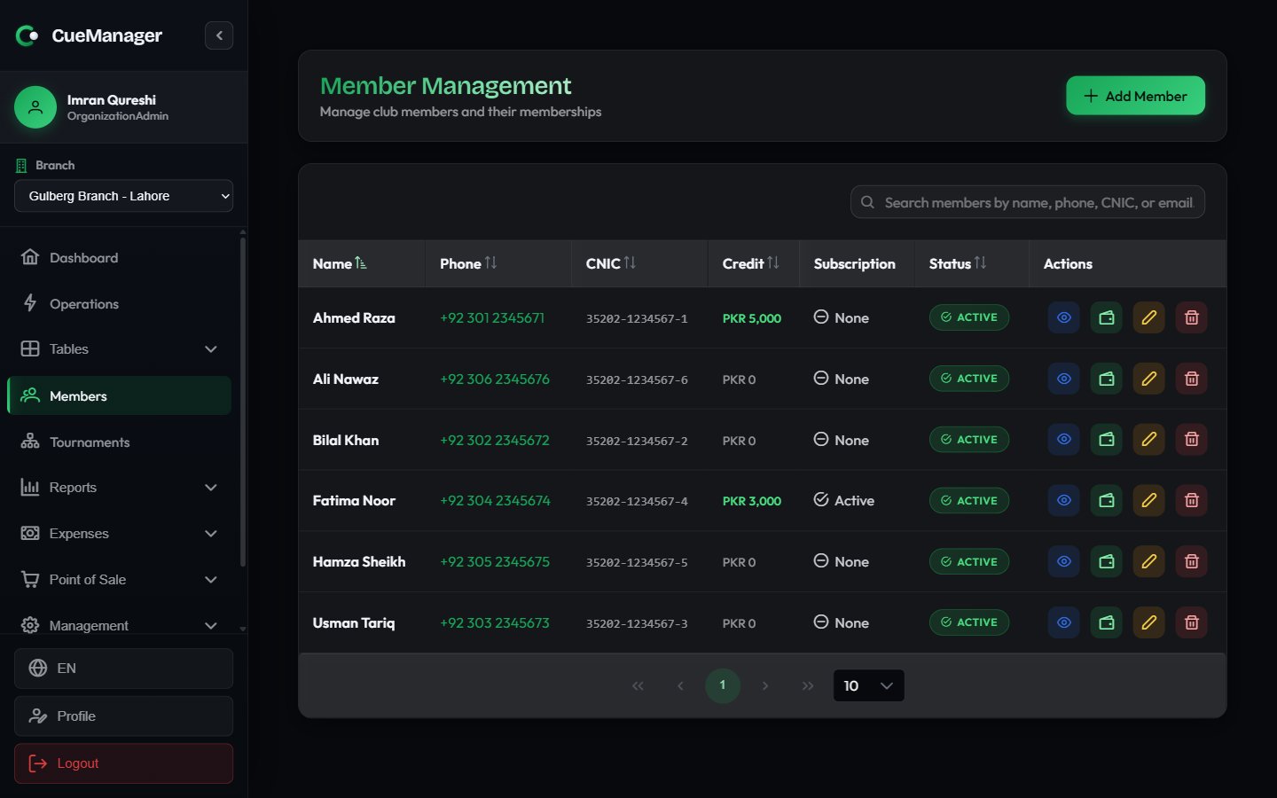Click the CueManager logo icon

[x=27, y=35]
